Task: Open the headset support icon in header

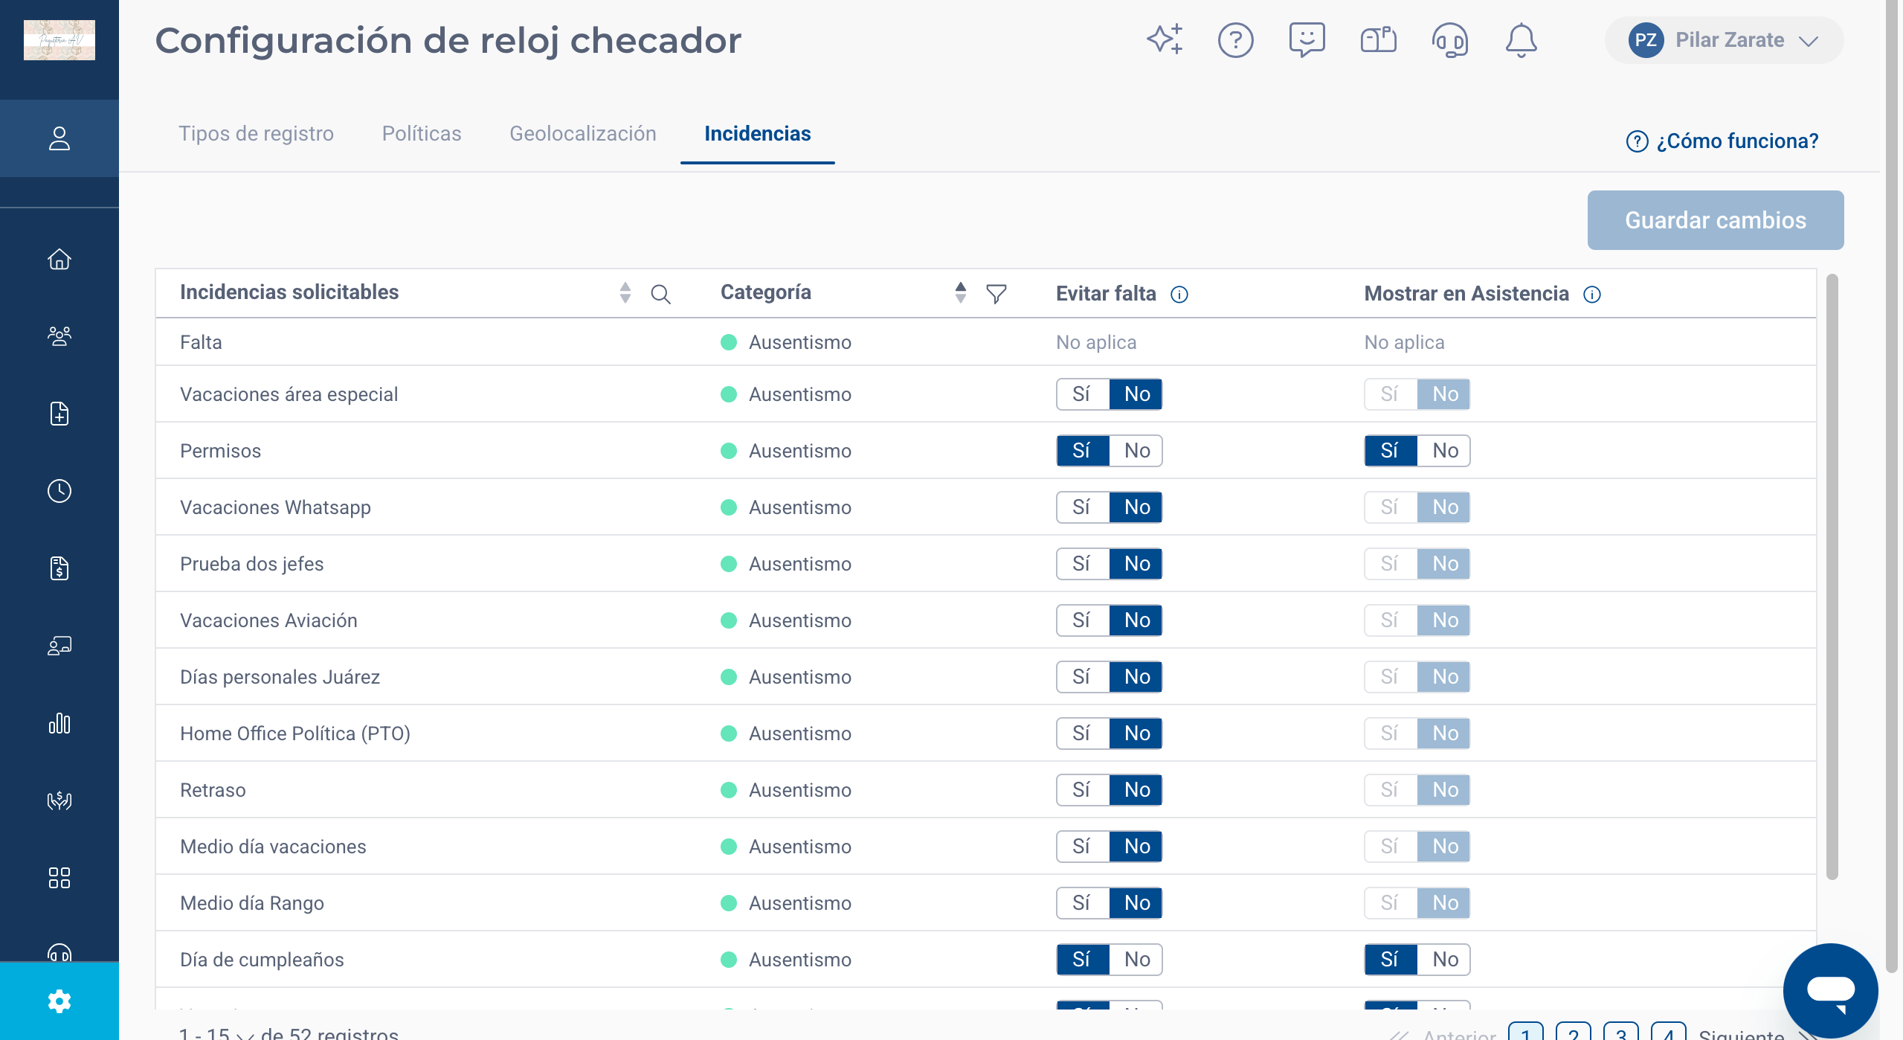Action: click(1449, 40)
